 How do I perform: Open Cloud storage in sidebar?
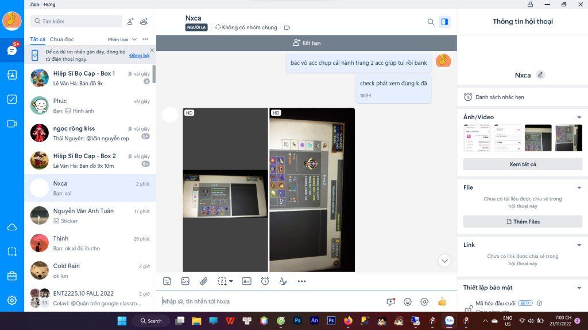coord(11,227)
